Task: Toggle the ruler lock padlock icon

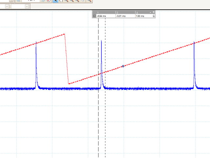Action: (154, 16)
